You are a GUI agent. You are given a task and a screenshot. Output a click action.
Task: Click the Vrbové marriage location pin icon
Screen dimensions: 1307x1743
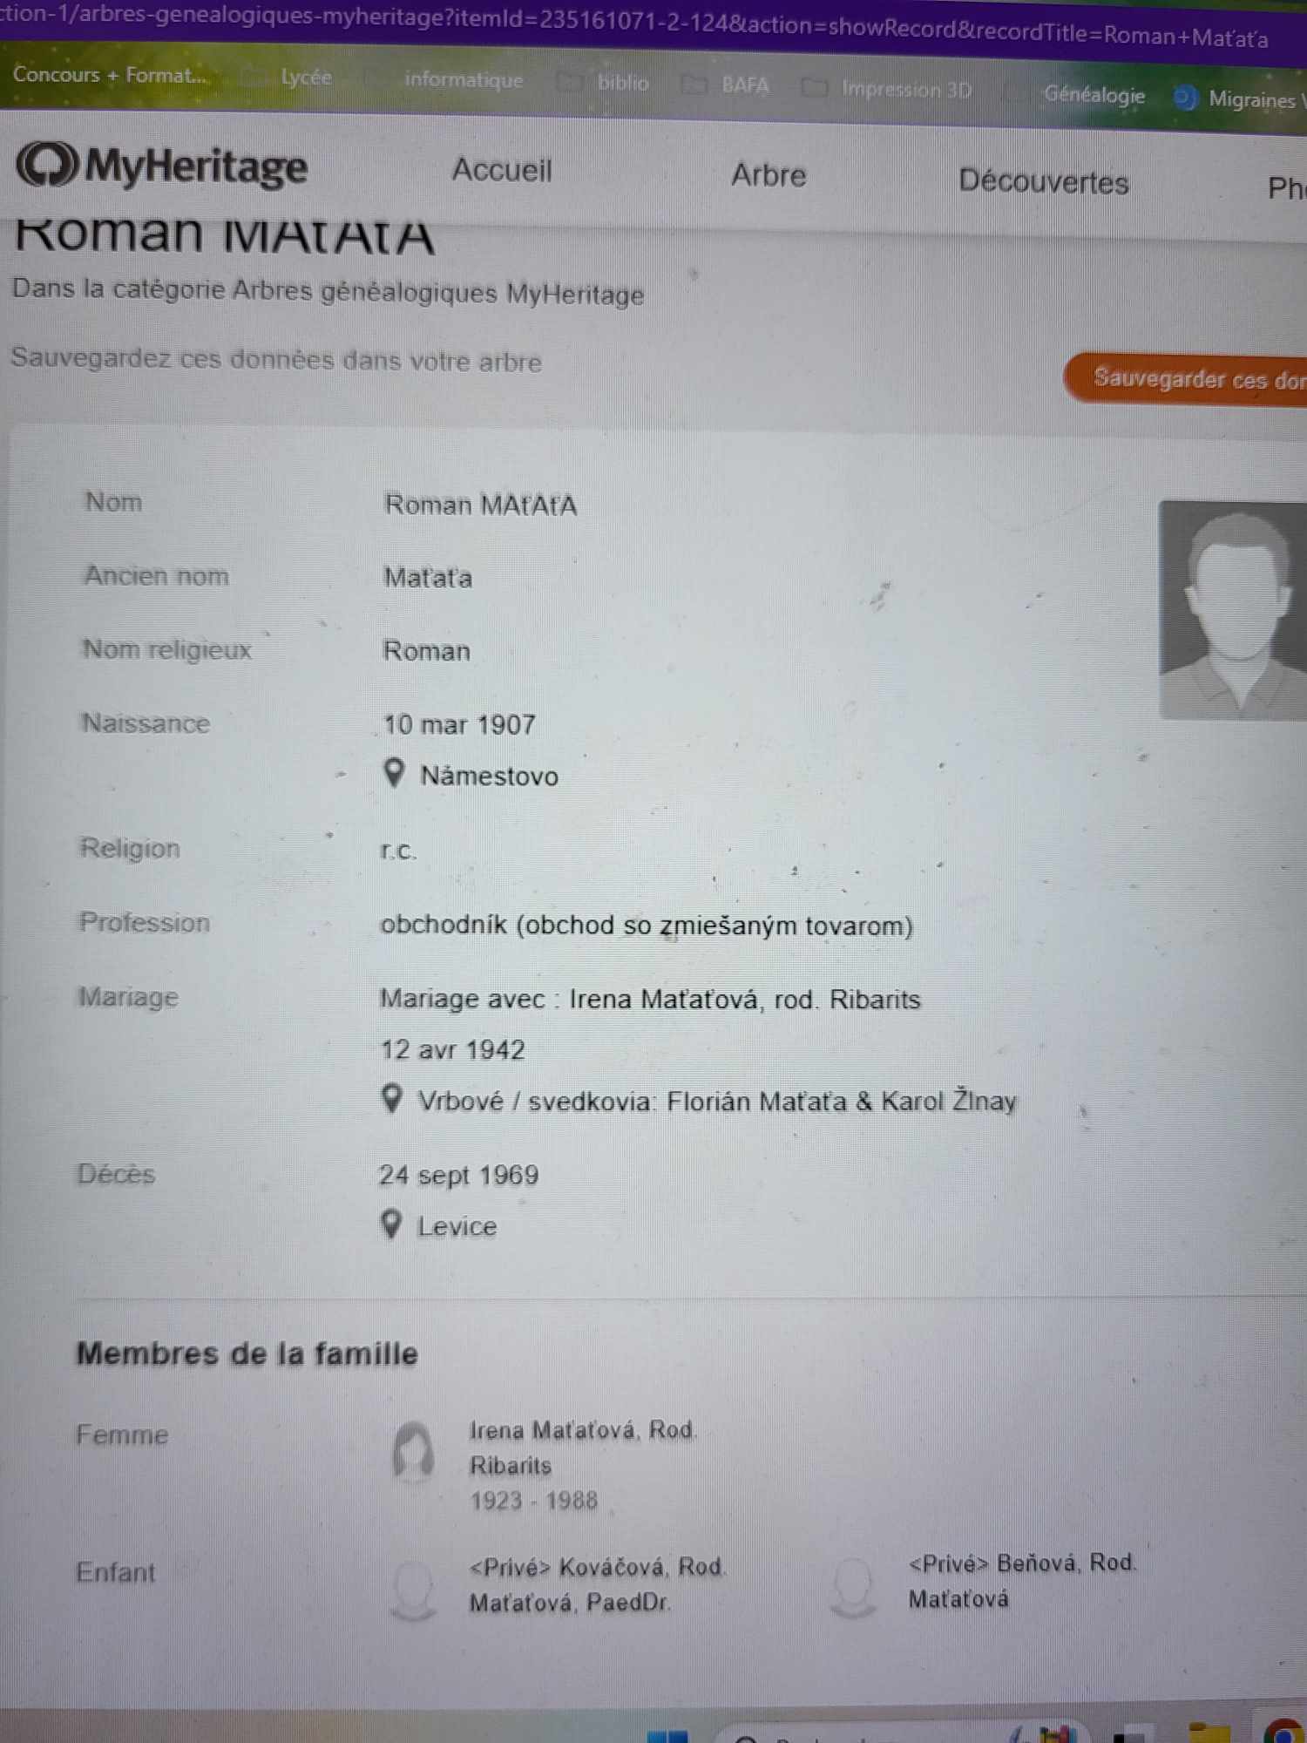[x=392, y=1098]
